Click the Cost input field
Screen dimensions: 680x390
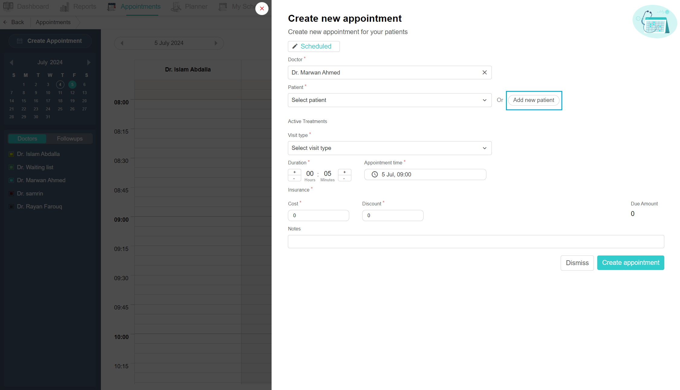[318, 215]
